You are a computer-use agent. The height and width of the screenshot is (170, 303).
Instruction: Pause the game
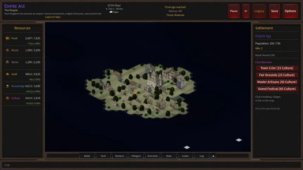[x=234, y=11]
